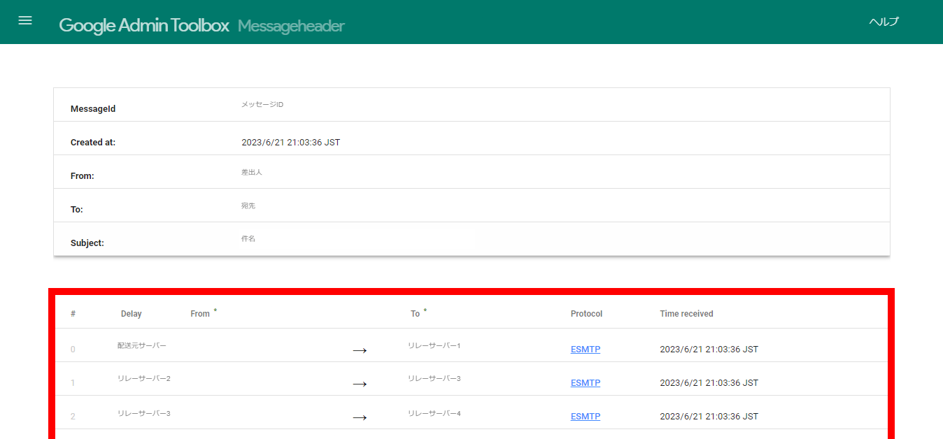Select the Created at timestamp value

[x=290, y=143]
